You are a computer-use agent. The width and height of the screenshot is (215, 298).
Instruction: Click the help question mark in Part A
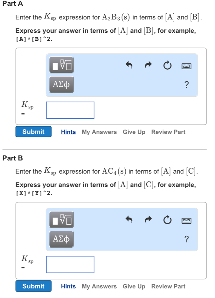(x=186, y=84)
